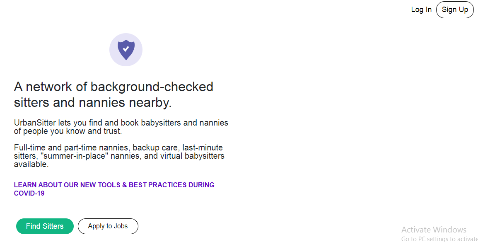Image resolution: width=478 pixels, height=242 pixels.
Task: Click the Activate Windows watermark text
Action: 434,230
